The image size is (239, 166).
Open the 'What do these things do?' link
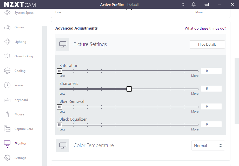pyautogui.click(x=205, y=28)
